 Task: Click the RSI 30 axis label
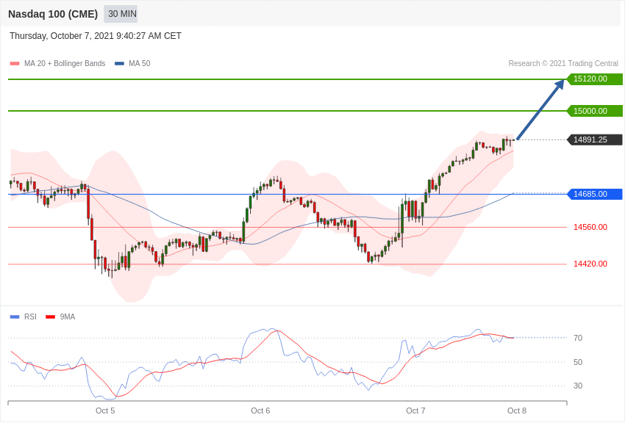(578, 386)
